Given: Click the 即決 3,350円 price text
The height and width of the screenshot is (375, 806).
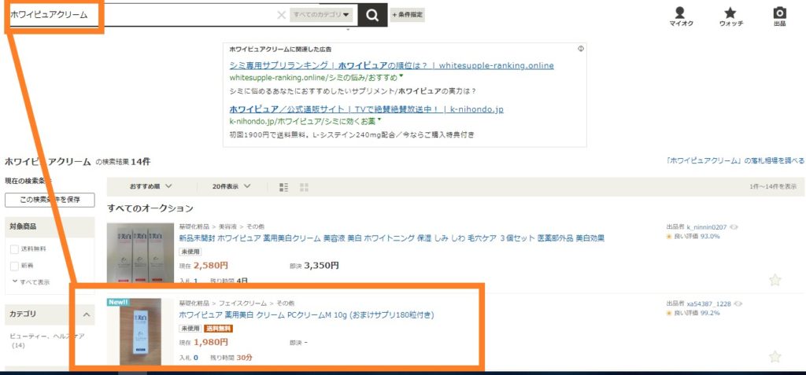Looking at the screenshot, I should click(314, 266).
